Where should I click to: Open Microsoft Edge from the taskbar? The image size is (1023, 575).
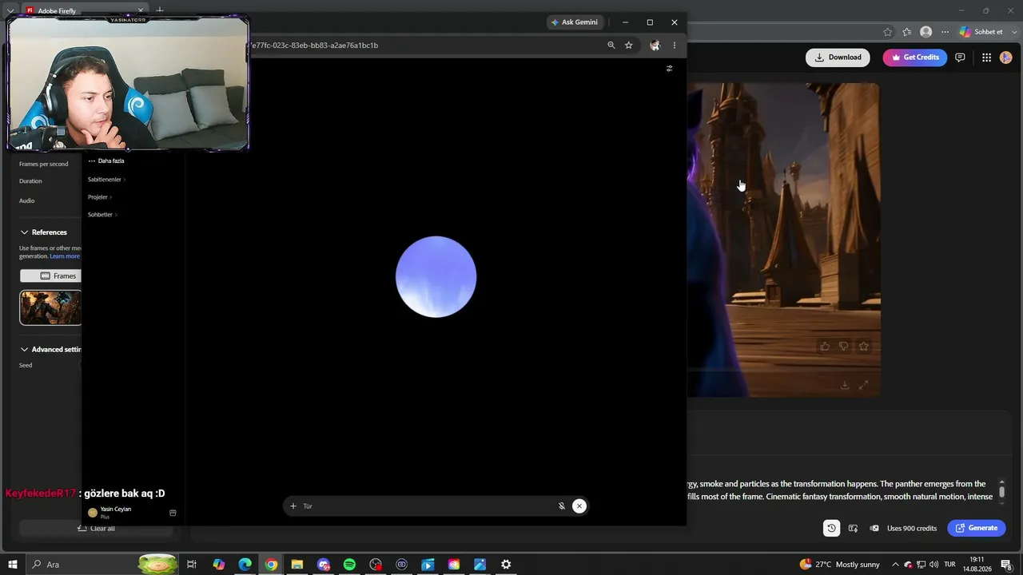point(245,565)
